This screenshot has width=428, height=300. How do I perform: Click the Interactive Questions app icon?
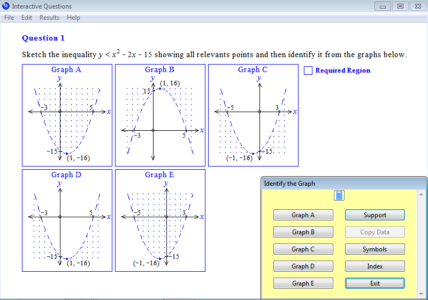pos(6,6)
